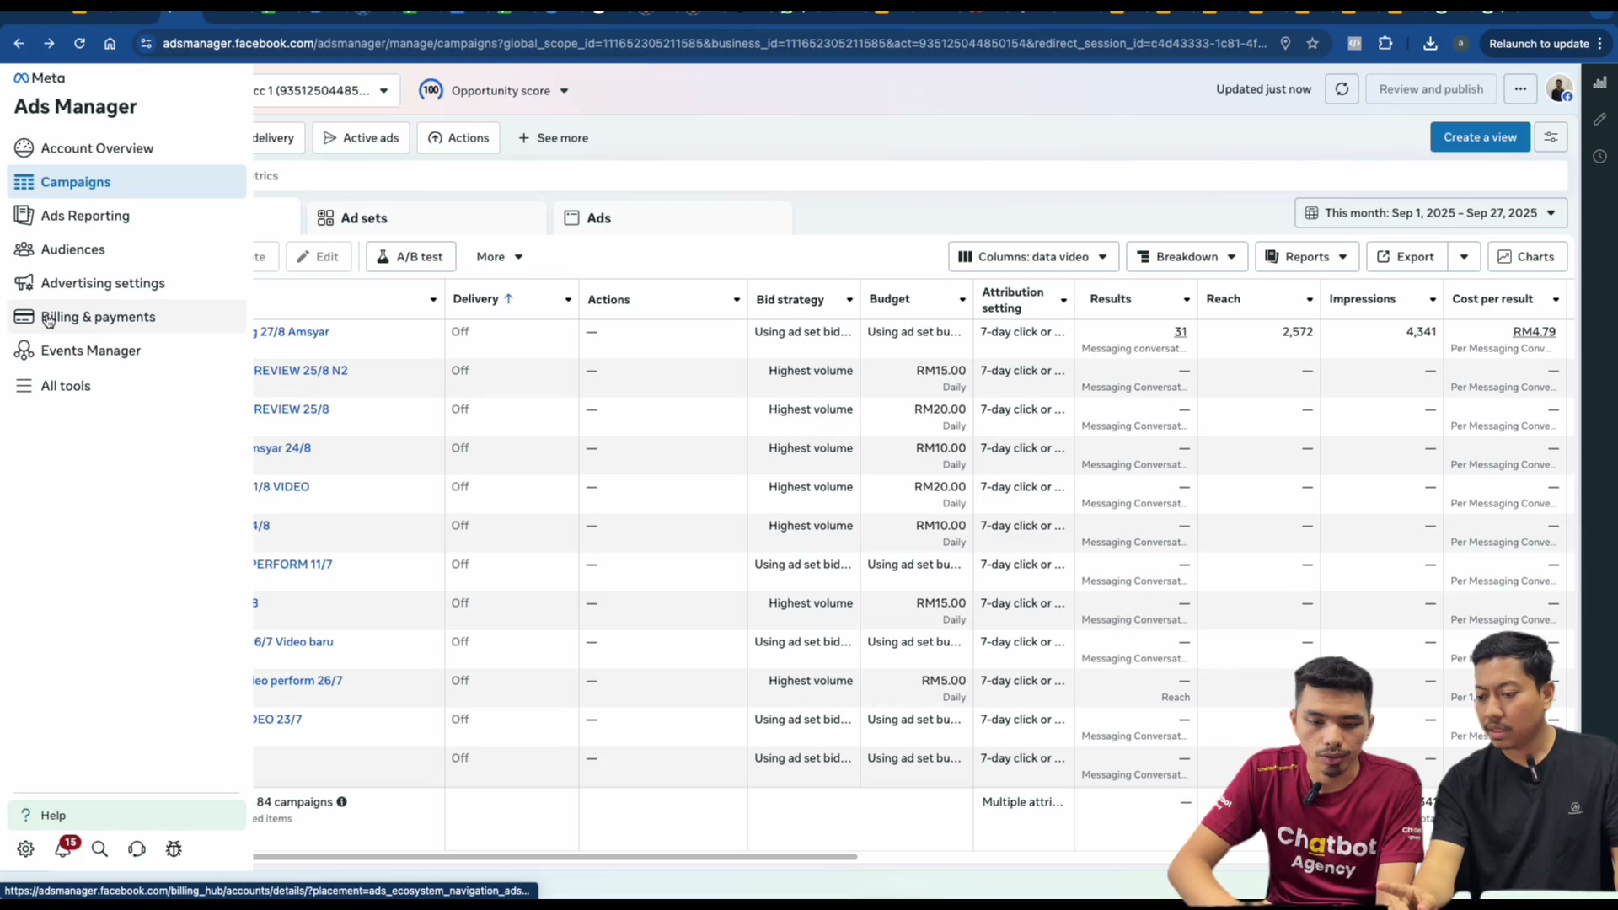
Task: Click the search magnifier icon in sidebar
Action: click(x=99, y=849)
